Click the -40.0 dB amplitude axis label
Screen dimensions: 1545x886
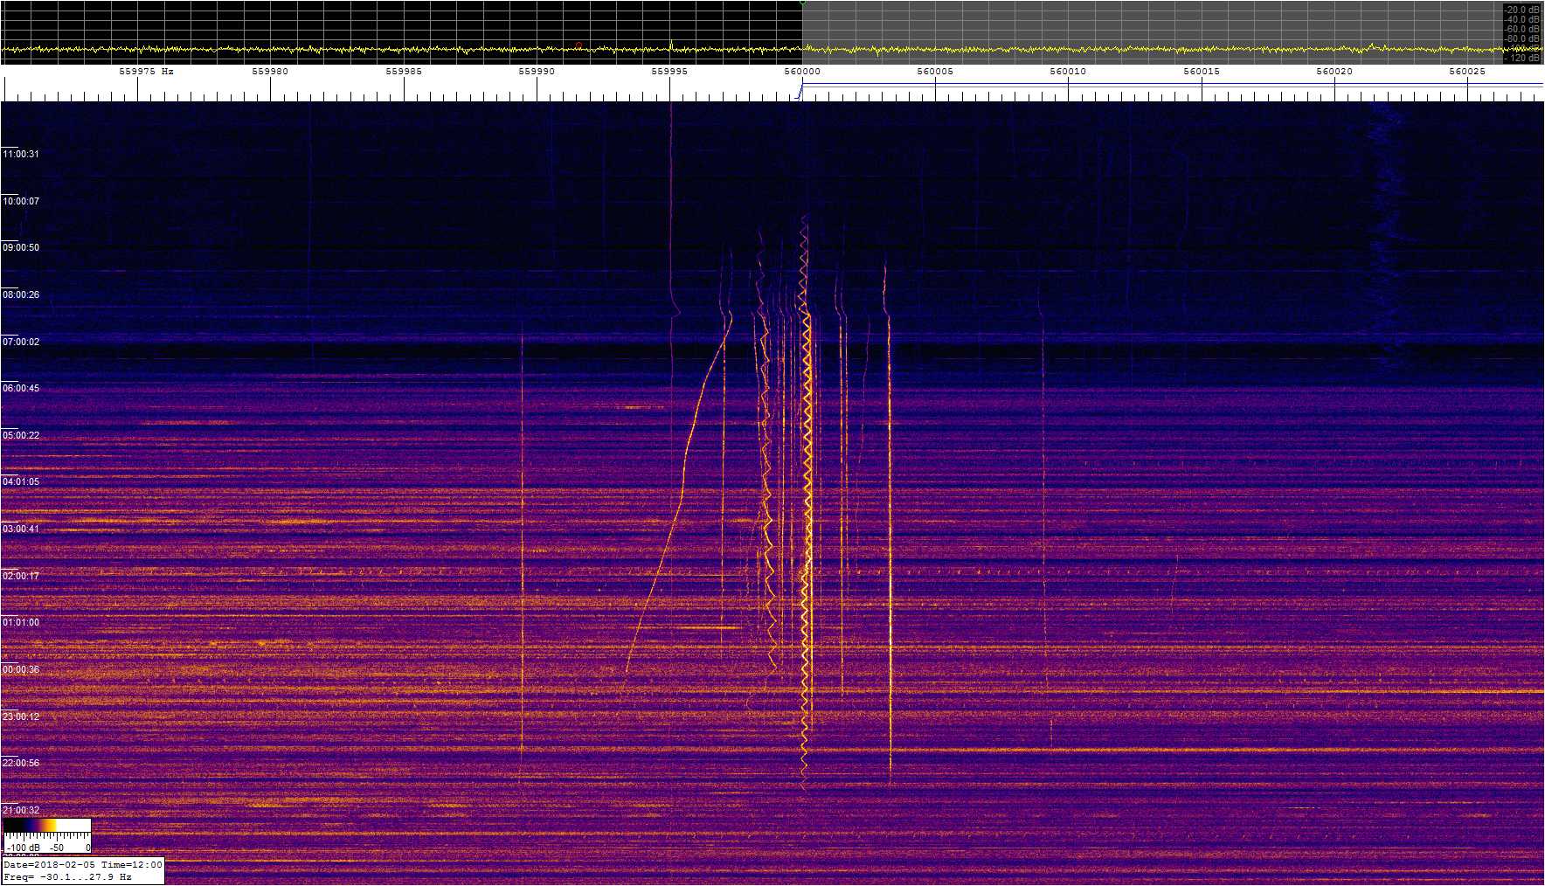pos(1522,19)
